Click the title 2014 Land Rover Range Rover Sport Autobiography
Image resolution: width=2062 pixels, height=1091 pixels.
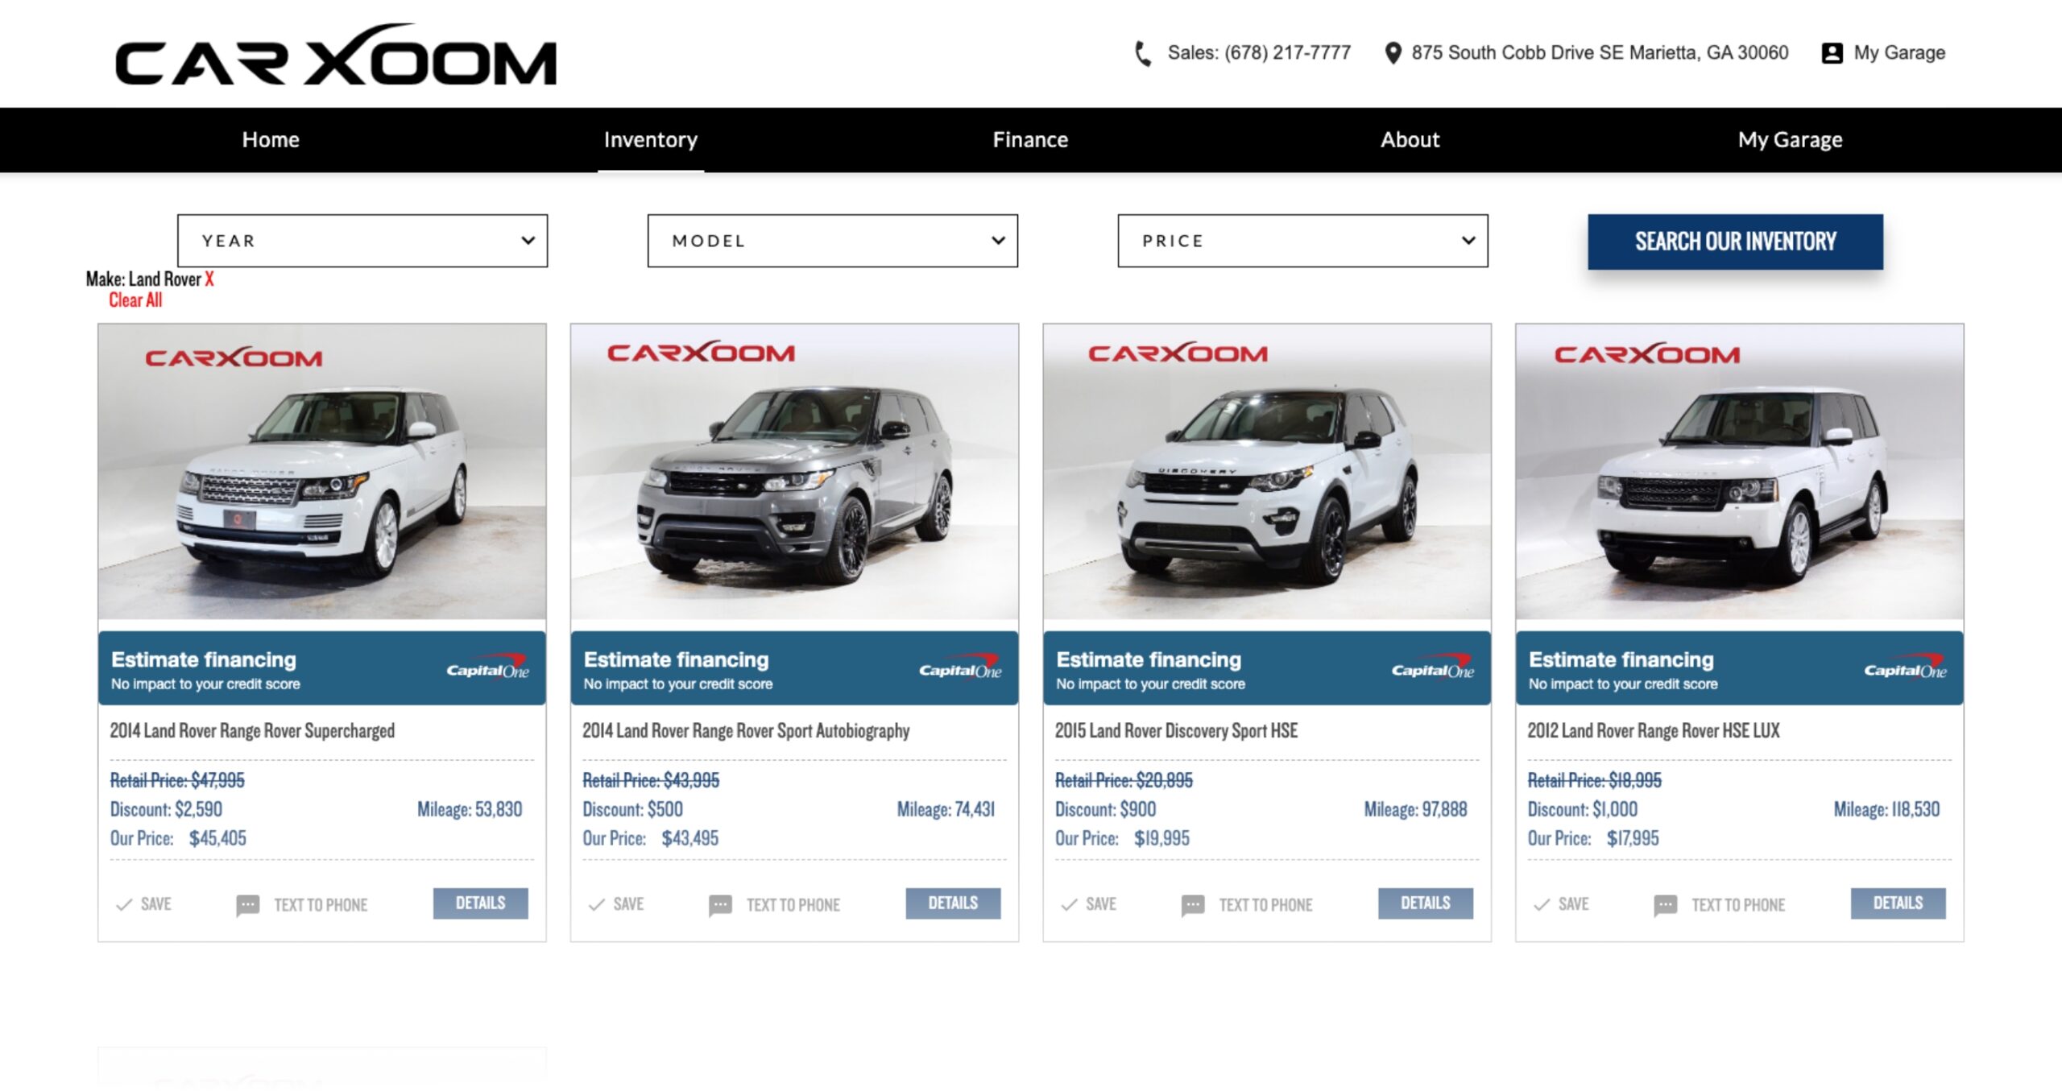tap(746, 731)
